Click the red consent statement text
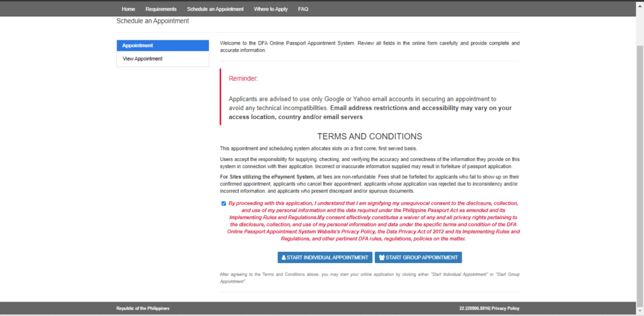The height and width of the screenshot is (316, 644). 374,221
